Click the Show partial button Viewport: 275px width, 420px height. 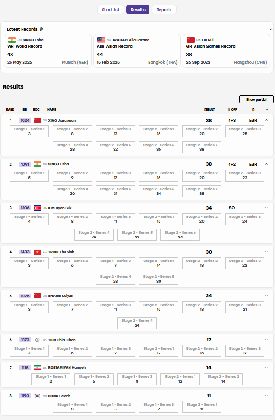(256, 100)
